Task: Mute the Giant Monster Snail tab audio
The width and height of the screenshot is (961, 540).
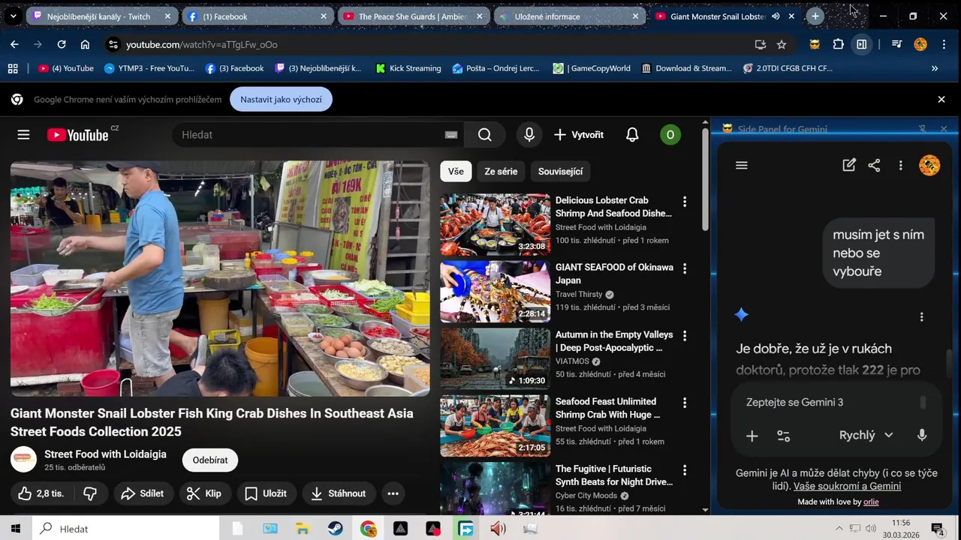Action: point(776,16)
